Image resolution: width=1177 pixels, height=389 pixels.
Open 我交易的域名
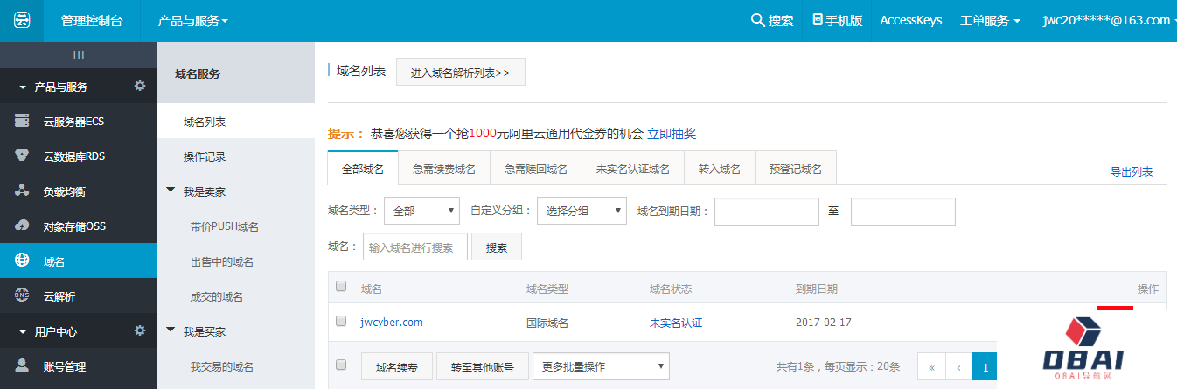click(222, 366)
